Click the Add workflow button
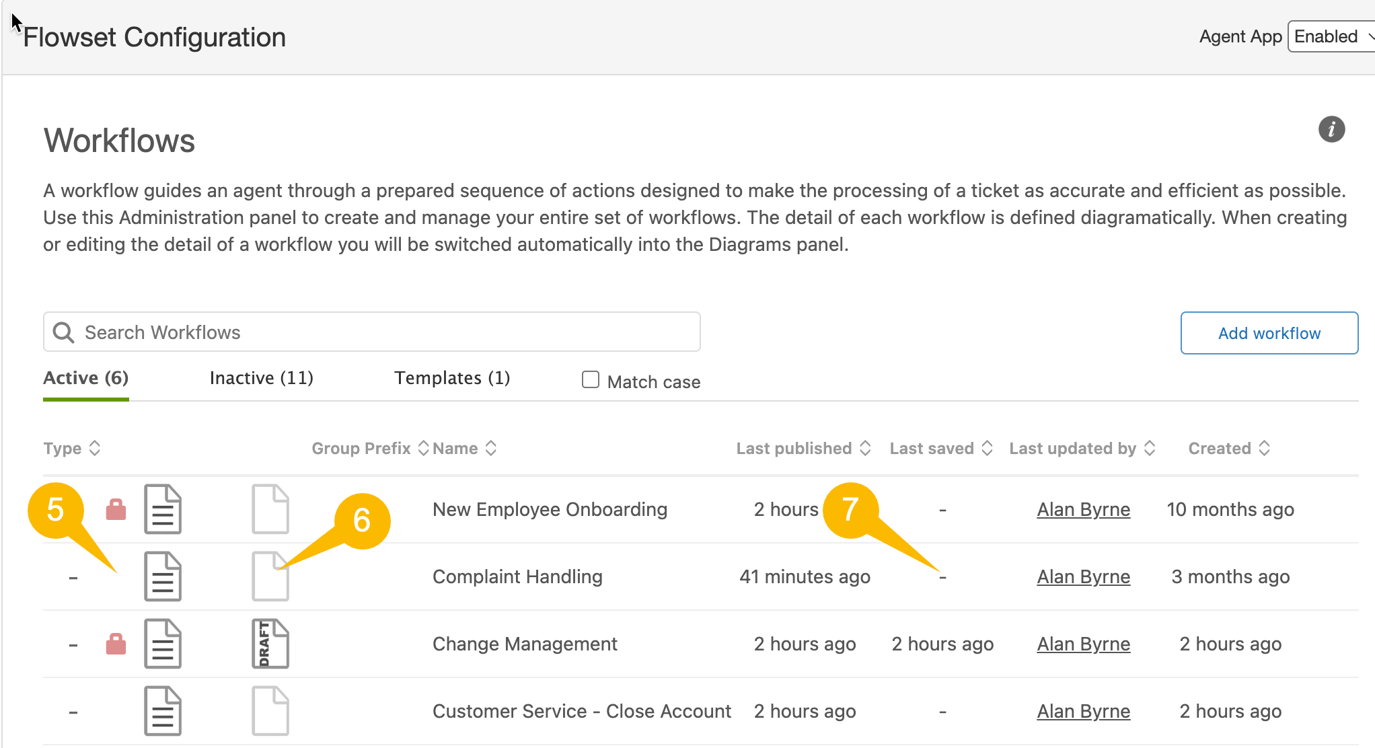 [1269, 333]
